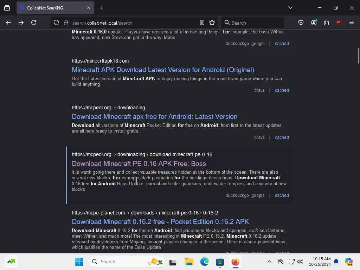Launch Microsoft Edge from the taskbar
The width and height of the screenshot is (360, 270).
(x=204, y=262)
